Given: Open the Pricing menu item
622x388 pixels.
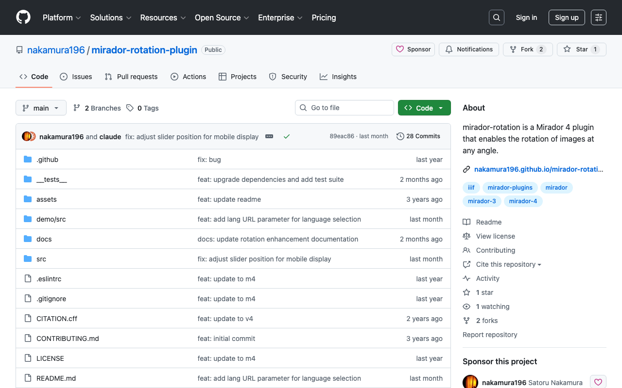Looking at the screenshot, I should pyautogui.click(x=324, y=17).
